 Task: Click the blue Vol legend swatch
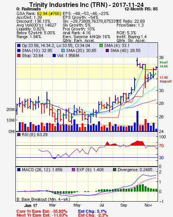tap(54, 56)
